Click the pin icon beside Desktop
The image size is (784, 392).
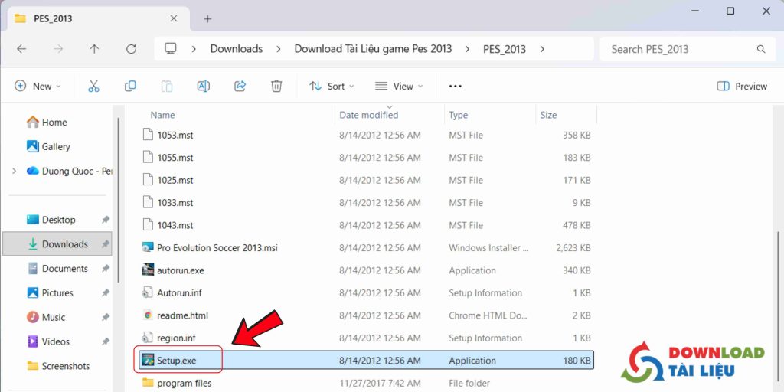click(105, 220)
